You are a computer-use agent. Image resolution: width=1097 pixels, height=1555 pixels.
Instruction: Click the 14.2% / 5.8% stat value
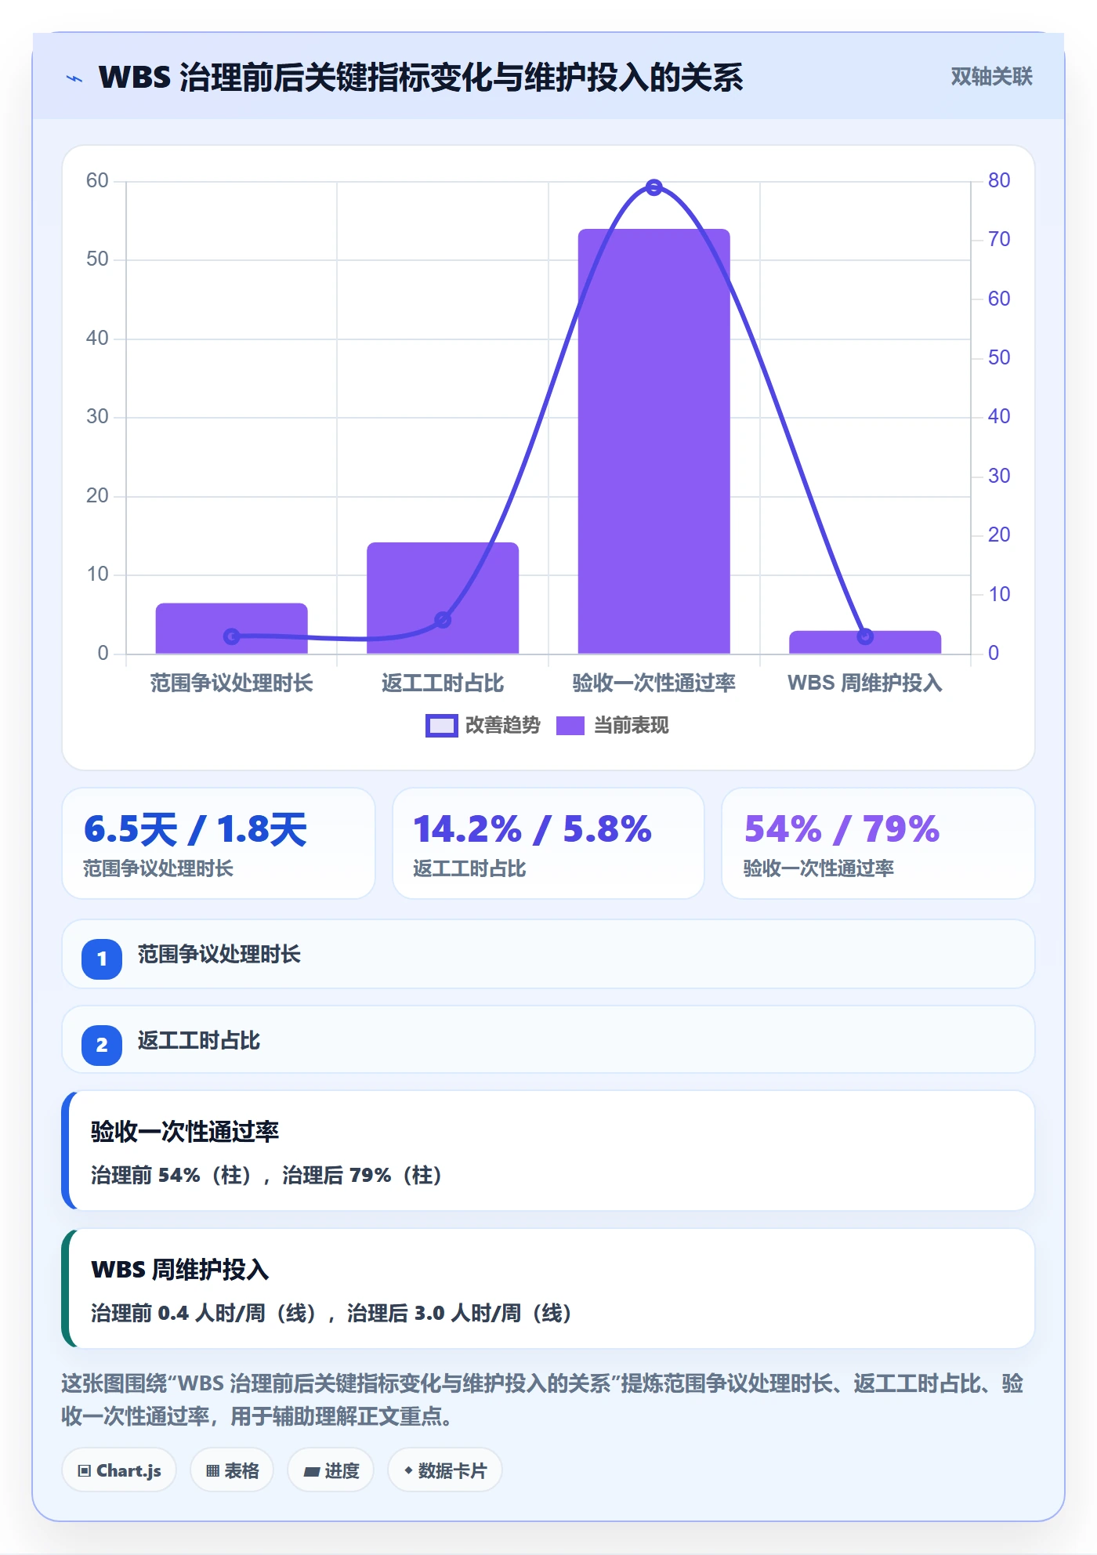532,829
